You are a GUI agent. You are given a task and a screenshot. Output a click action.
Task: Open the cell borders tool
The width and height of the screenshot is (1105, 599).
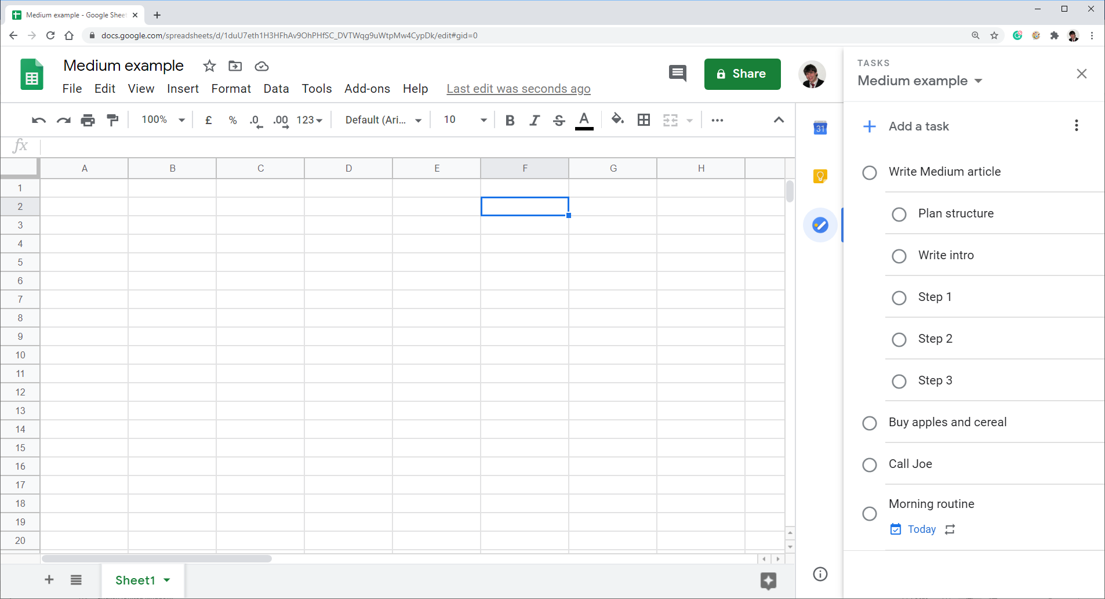[x=644, y=120]
